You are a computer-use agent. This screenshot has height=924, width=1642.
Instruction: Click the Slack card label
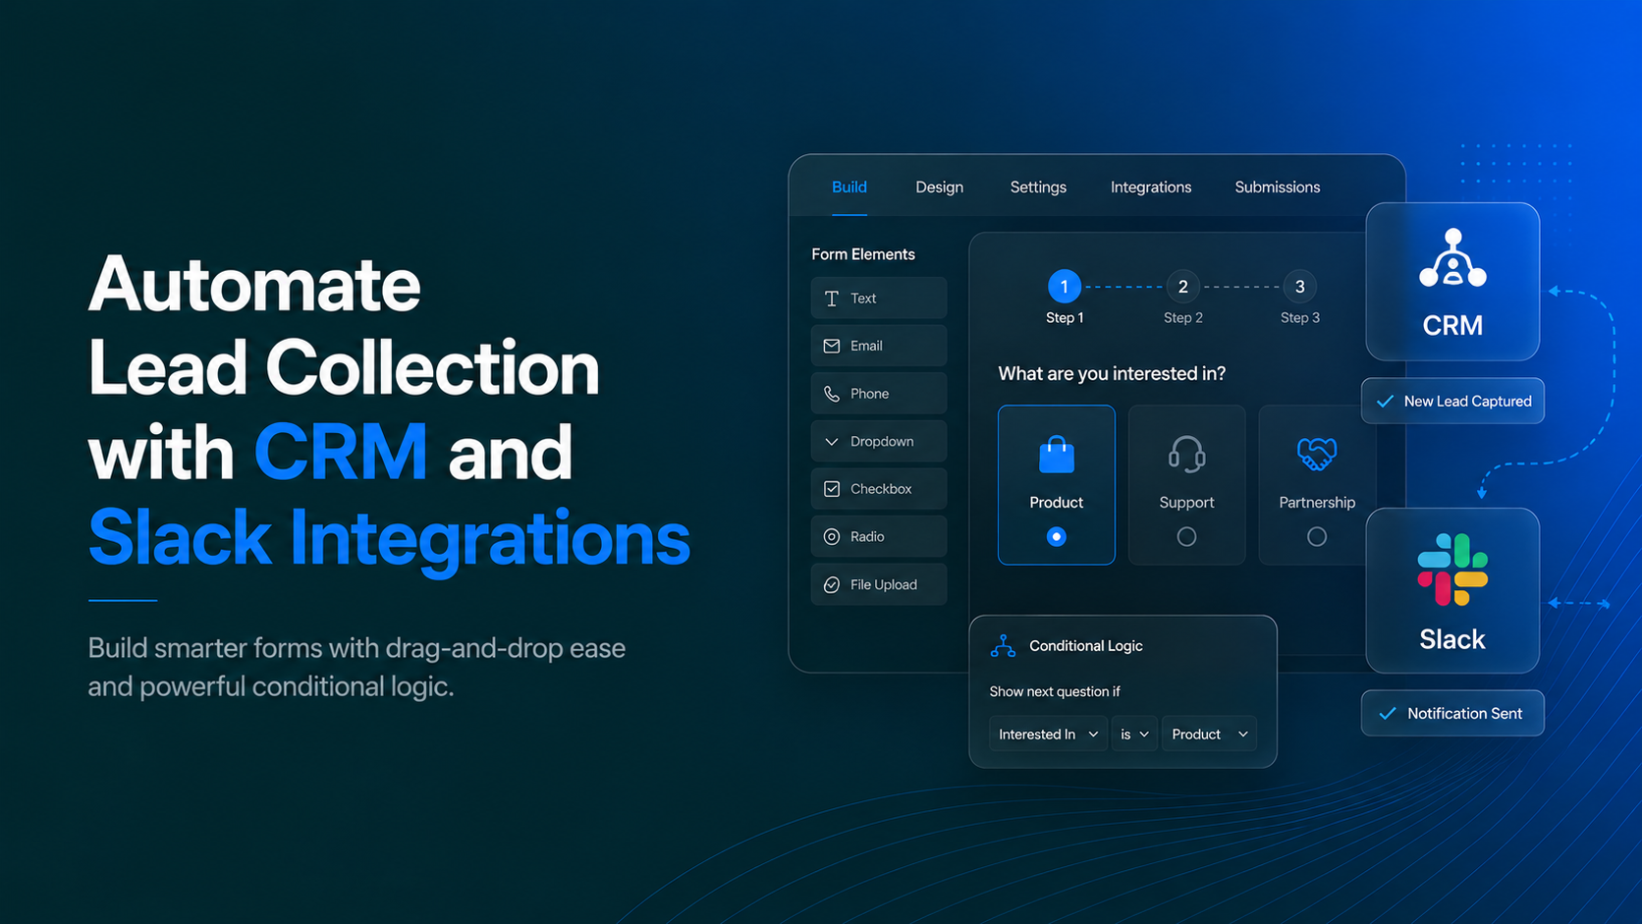click(1452, 640)
